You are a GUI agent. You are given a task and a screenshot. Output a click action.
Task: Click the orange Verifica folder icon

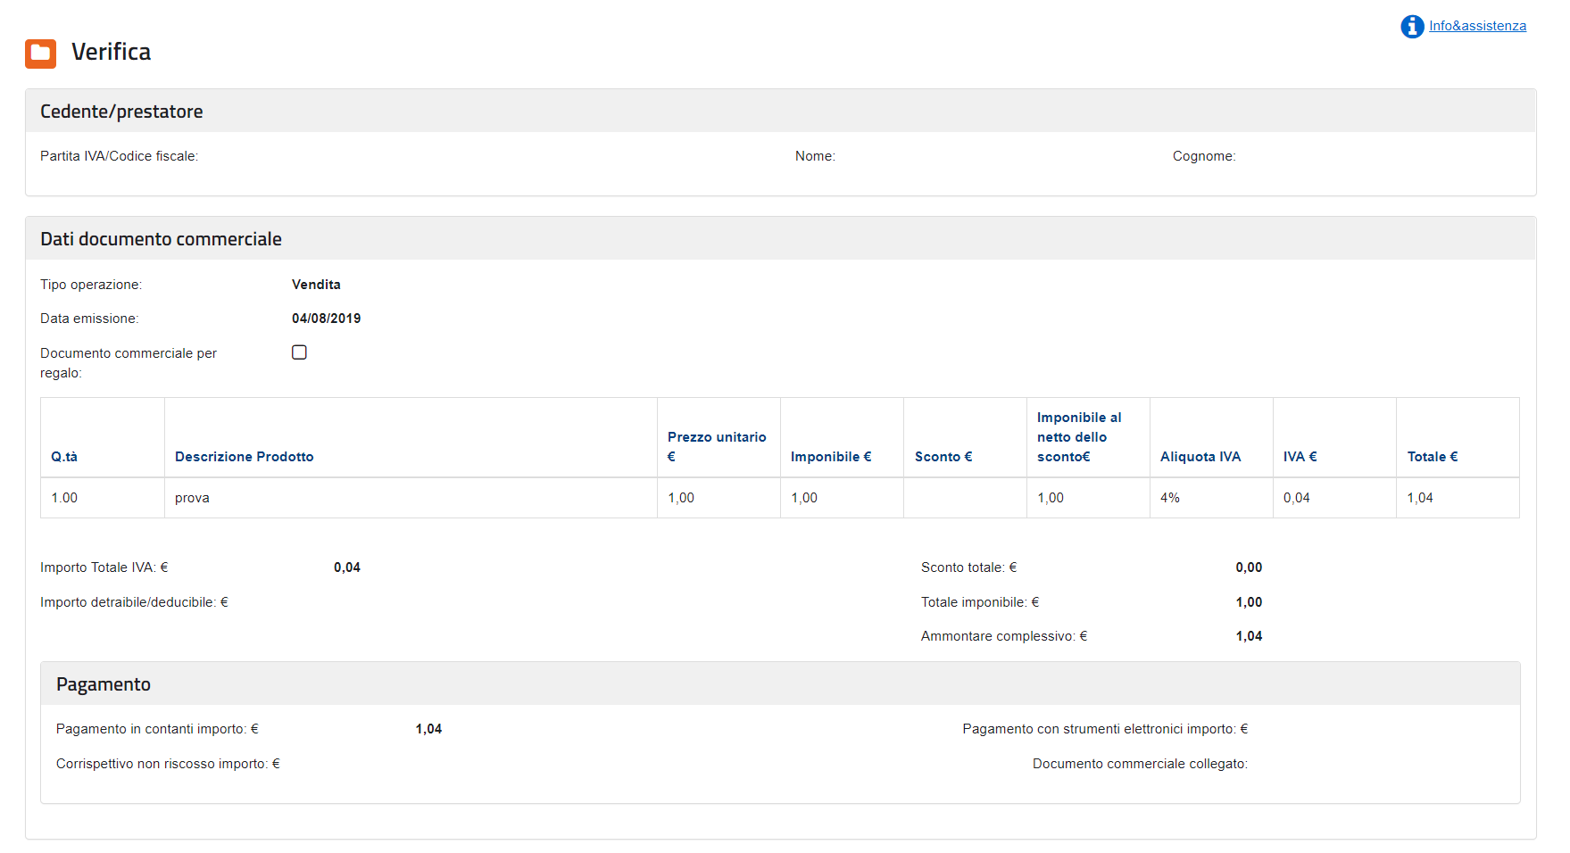click(40, 54)
